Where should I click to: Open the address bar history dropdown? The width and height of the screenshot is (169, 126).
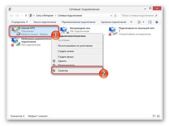tap(111, 16)
